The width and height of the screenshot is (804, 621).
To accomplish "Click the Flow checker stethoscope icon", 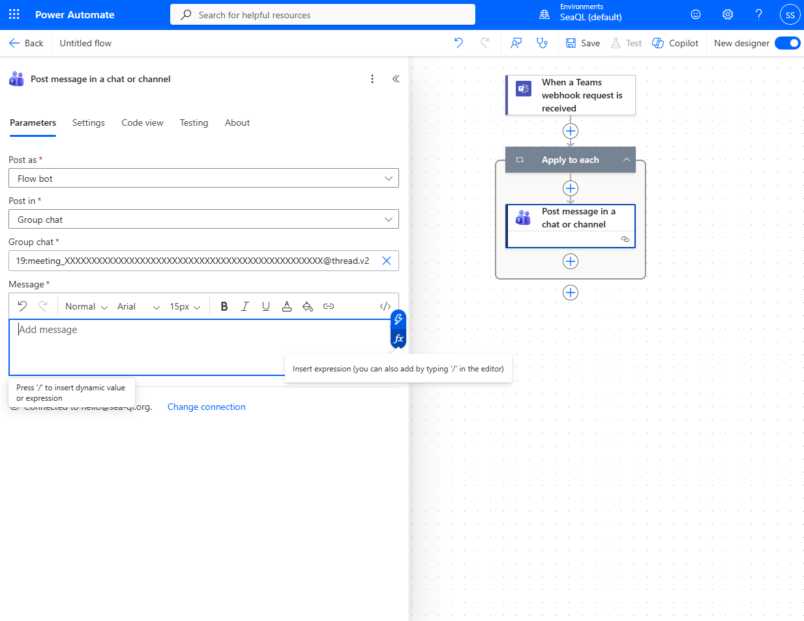I will pyautogui.click(x=542, y=43).
